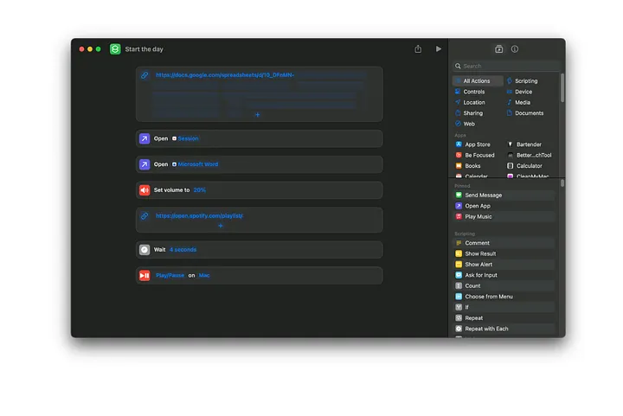Select the Location category
The height and width of the screenshot is (416, 623).
point(470,102)
